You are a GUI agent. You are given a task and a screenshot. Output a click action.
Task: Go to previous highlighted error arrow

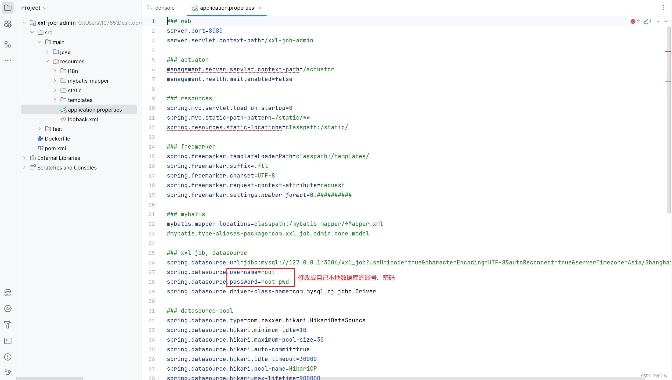658,21
